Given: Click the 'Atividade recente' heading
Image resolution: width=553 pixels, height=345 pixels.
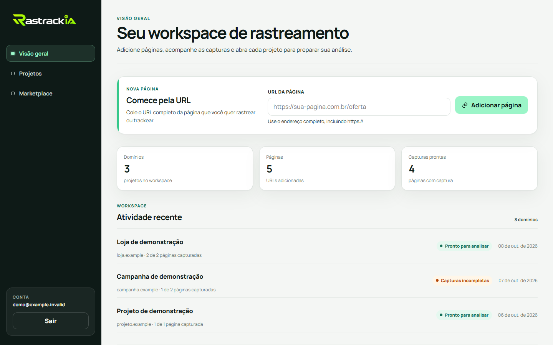Looking at the screenshot, I should [149, 217].
